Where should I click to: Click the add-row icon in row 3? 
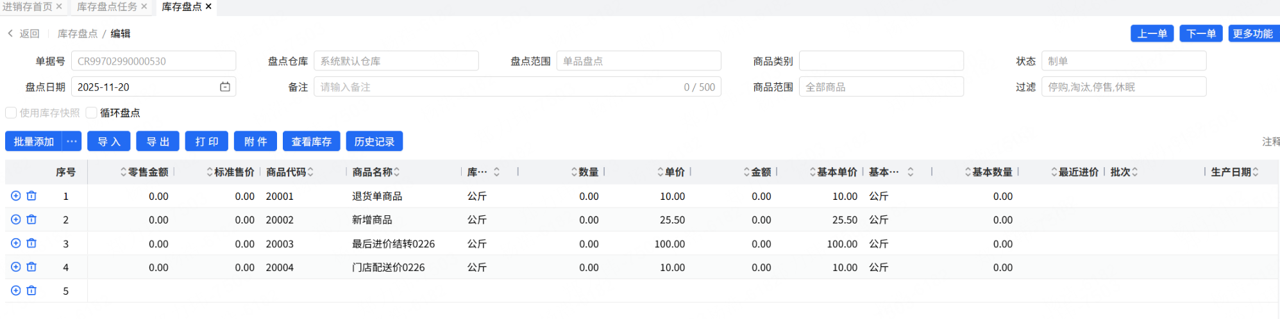coord(16,243)
